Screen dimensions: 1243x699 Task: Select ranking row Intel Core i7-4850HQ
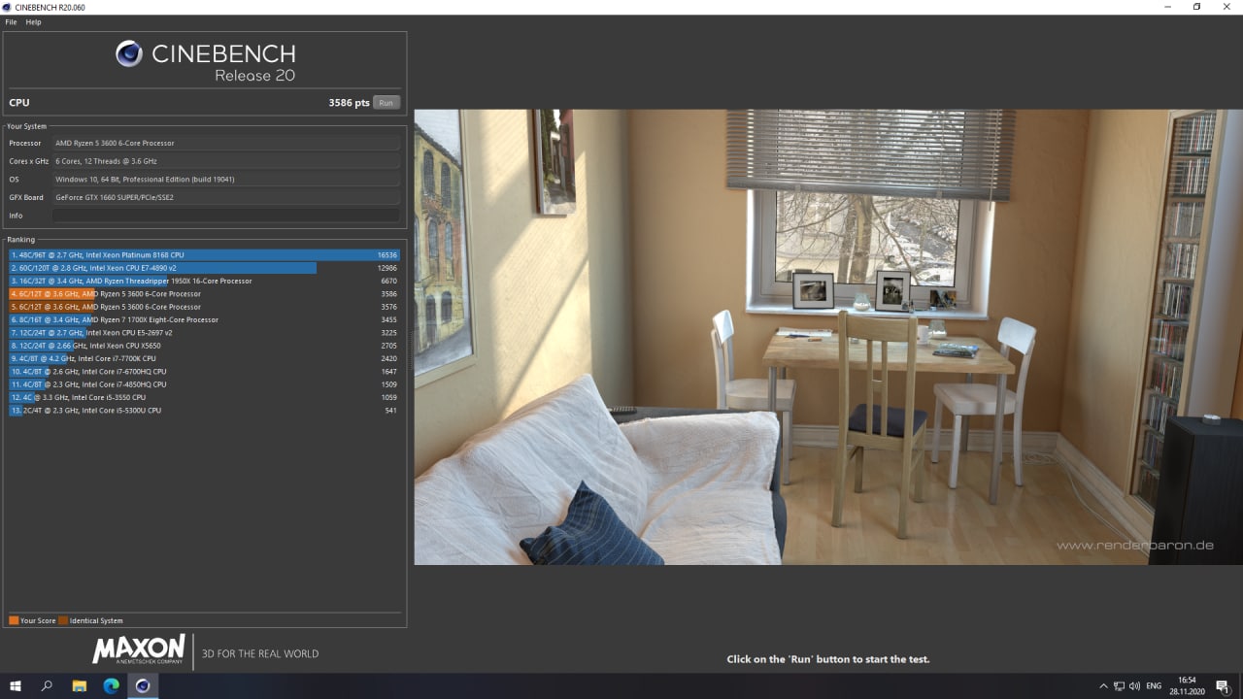204,384
